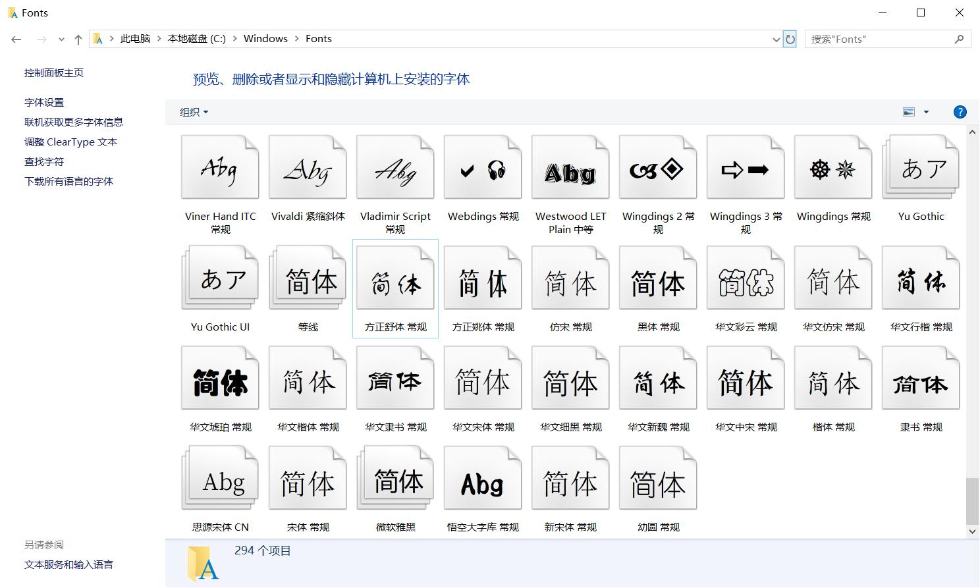Select the 华文行楷 常规 font icon
The image size is (980, 588).
click(921, 278)
